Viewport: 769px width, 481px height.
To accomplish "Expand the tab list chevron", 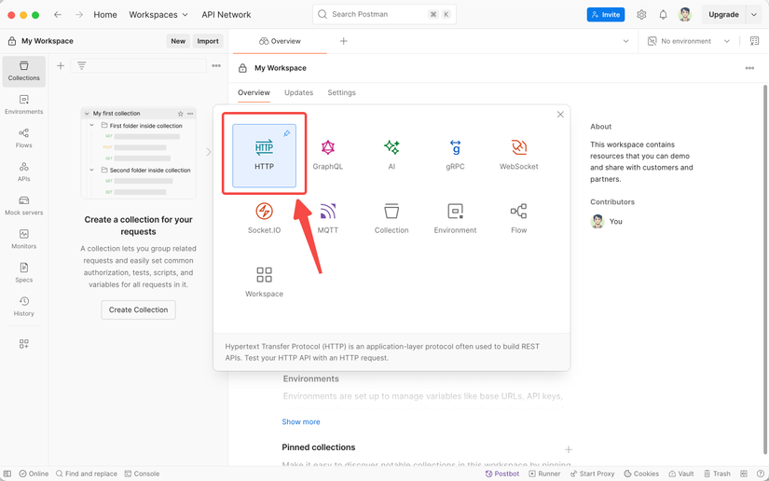I will click(x=625, y=41).
